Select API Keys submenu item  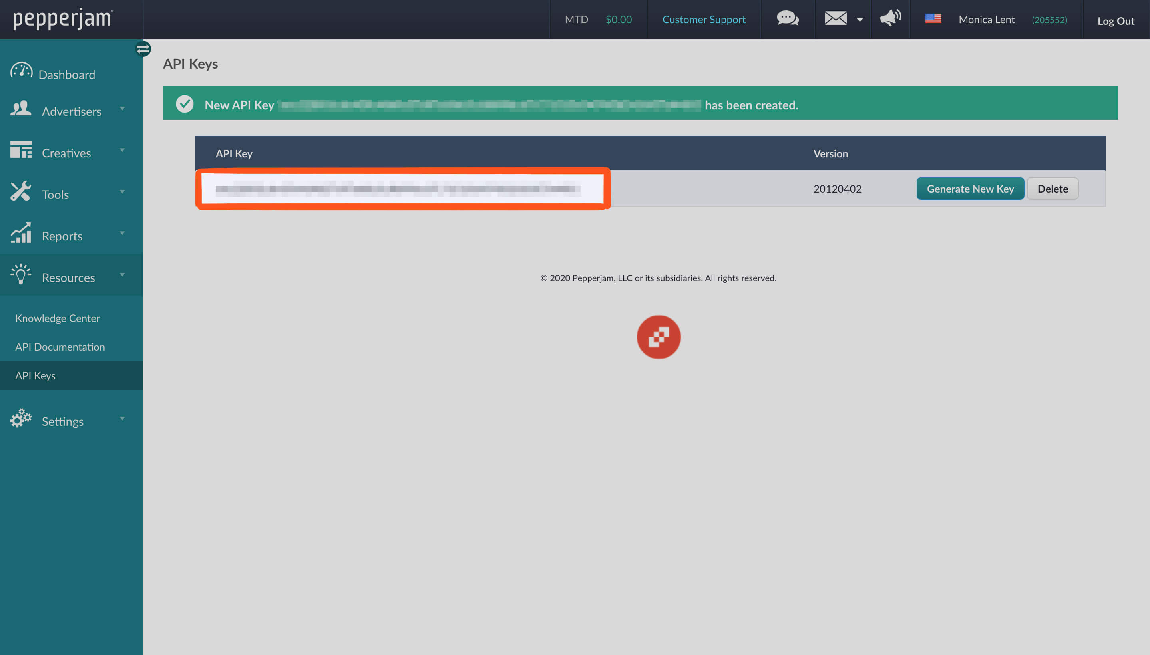[x=72, y=375]
